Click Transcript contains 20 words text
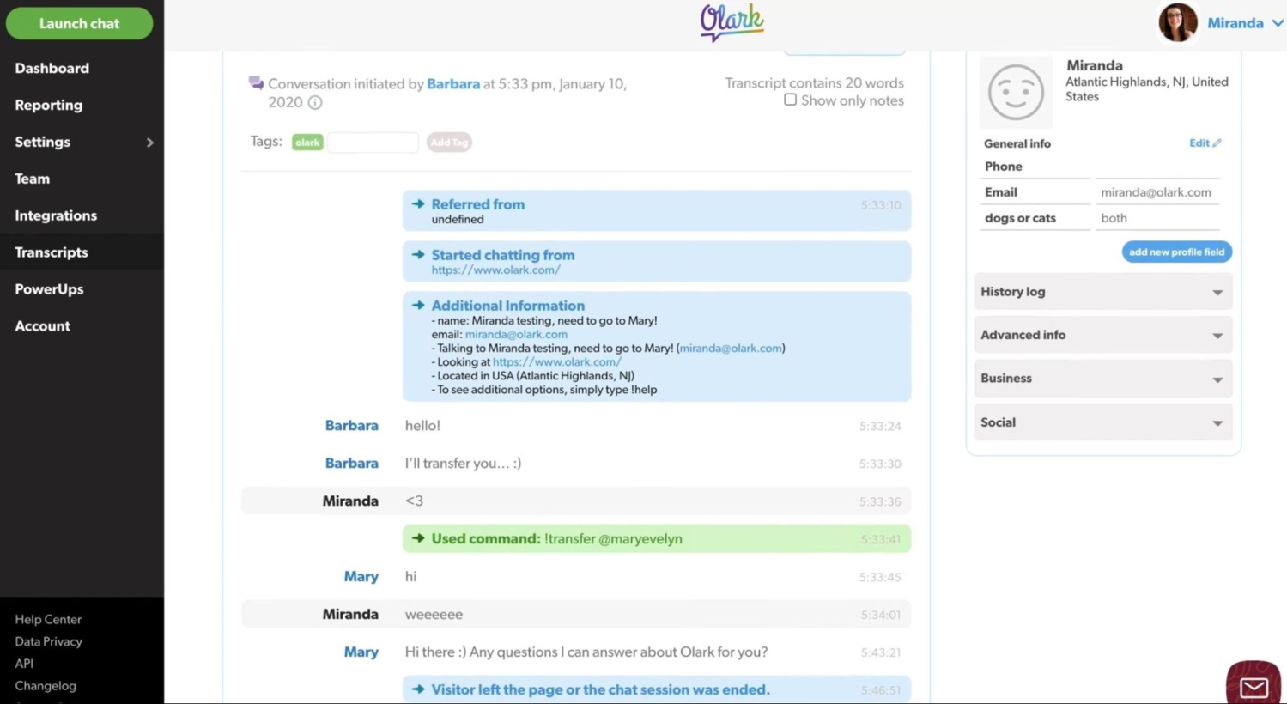 [814, 83]
